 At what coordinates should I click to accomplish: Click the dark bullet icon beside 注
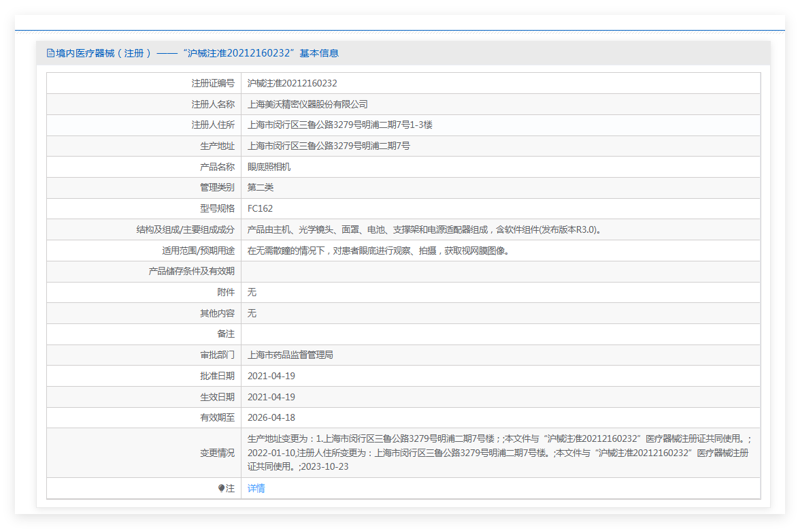click(x=221, y=488)
